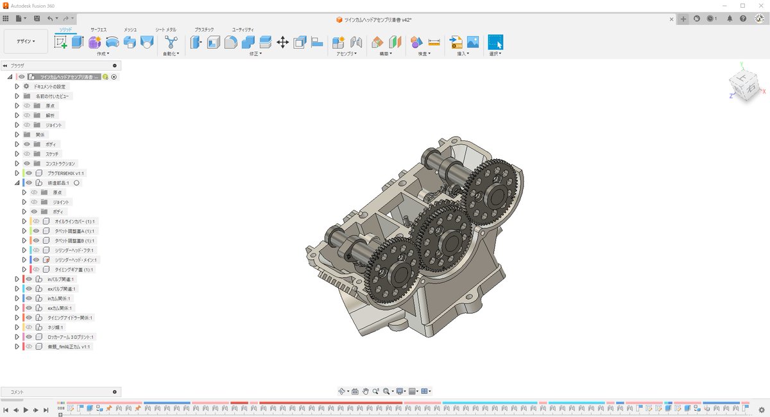Activate the Select tool icon
Viewport: 770px width, 417px height.
(x=495, y=42)
